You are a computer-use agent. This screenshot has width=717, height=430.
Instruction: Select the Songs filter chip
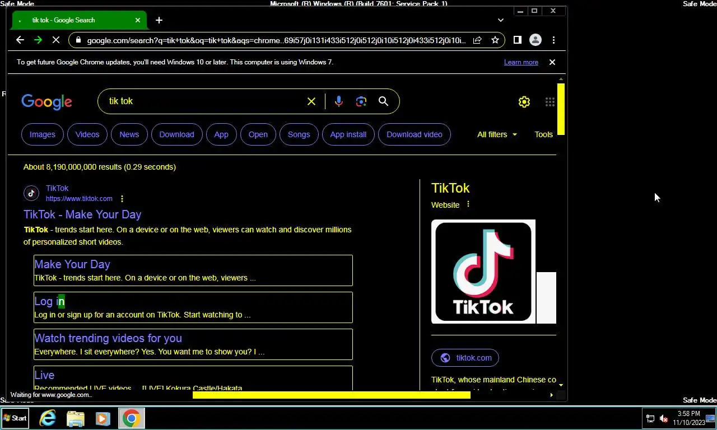299,134
